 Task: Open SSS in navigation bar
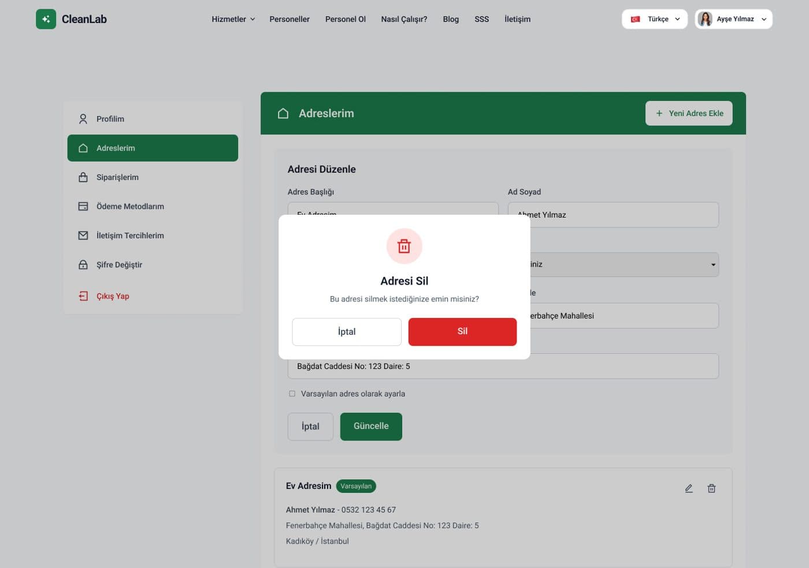click(x=482, y=19)
